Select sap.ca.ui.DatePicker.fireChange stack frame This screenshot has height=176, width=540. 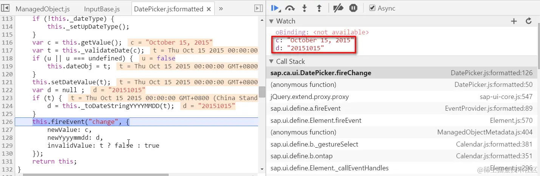click(402, 73)
